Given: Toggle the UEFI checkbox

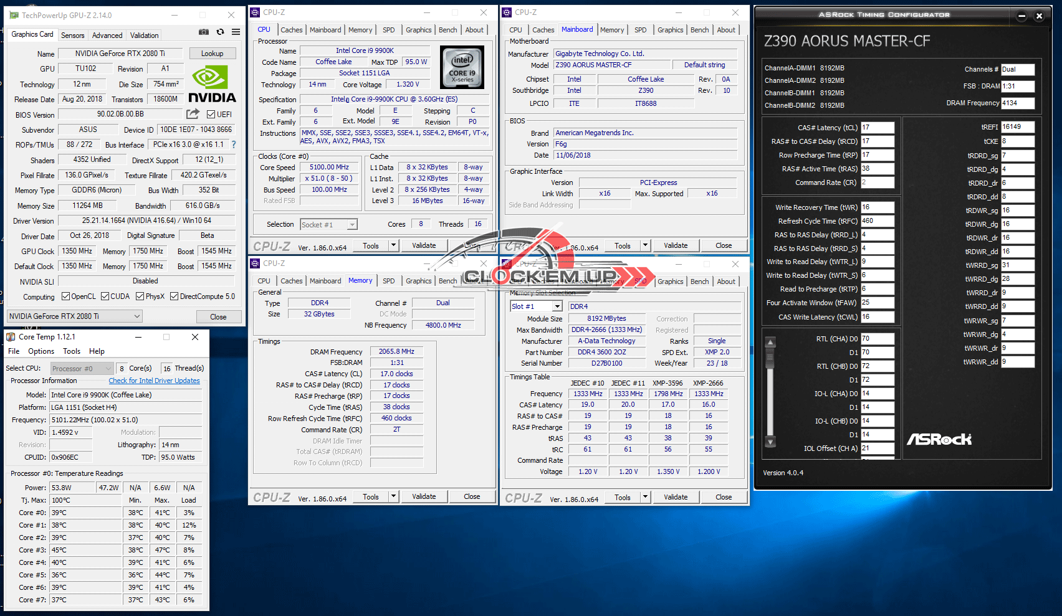Looking at the screenshot, I should click(211, 115).
